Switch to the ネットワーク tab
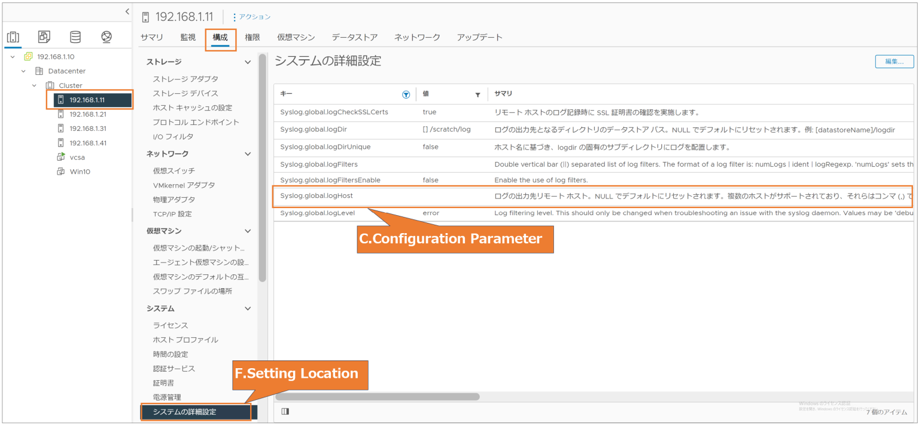 tap(417, 37)
